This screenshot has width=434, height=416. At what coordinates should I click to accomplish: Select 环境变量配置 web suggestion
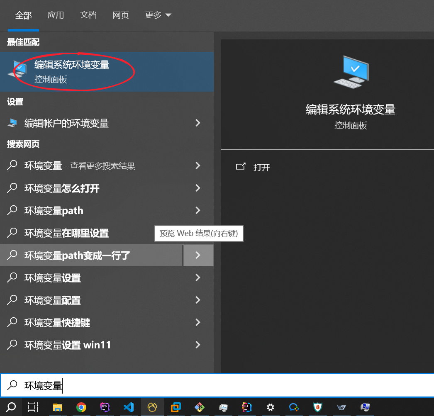click(107, 300)
